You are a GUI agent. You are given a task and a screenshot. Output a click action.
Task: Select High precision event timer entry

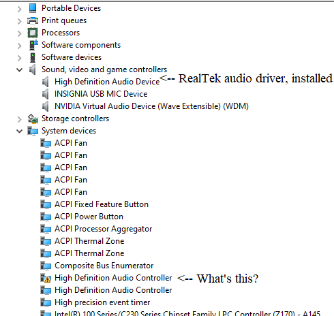click(x=102, y=302)
